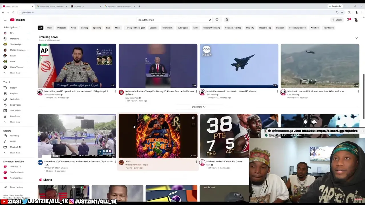Clear the search box text

[x=210, y=20]
